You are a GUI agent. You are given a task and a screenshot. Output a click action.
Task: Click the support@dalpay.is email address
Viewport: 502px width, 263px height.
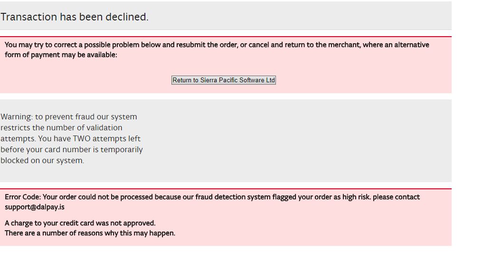pyautogui.click(x=35, y=207)
